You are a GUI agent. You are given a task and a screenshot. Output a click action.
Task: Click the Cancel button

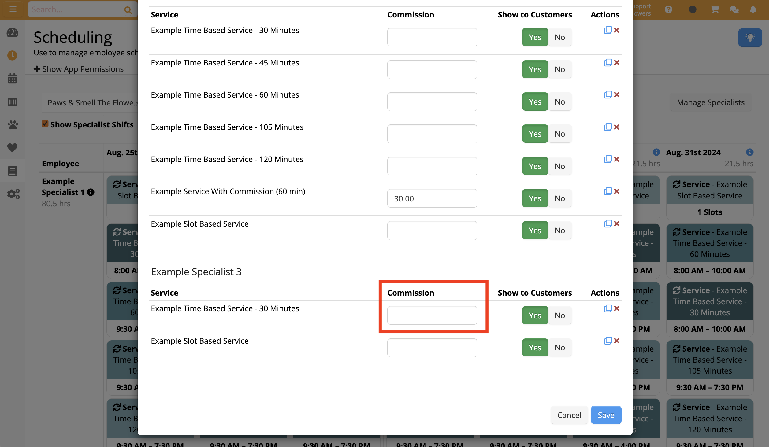point(569,415)
